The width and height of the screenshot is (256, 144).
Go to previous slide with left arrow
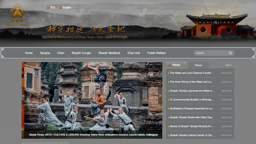(x=23, y=96)
